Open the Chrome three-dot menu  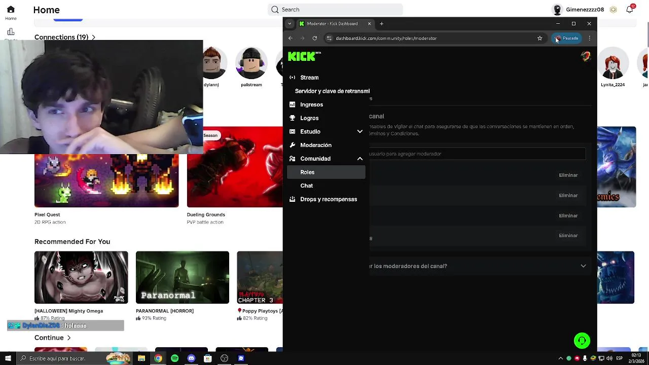point(589,38)
